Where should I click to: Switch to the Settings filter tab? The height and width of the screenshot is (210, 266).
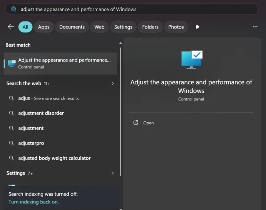tap(123, 27)
